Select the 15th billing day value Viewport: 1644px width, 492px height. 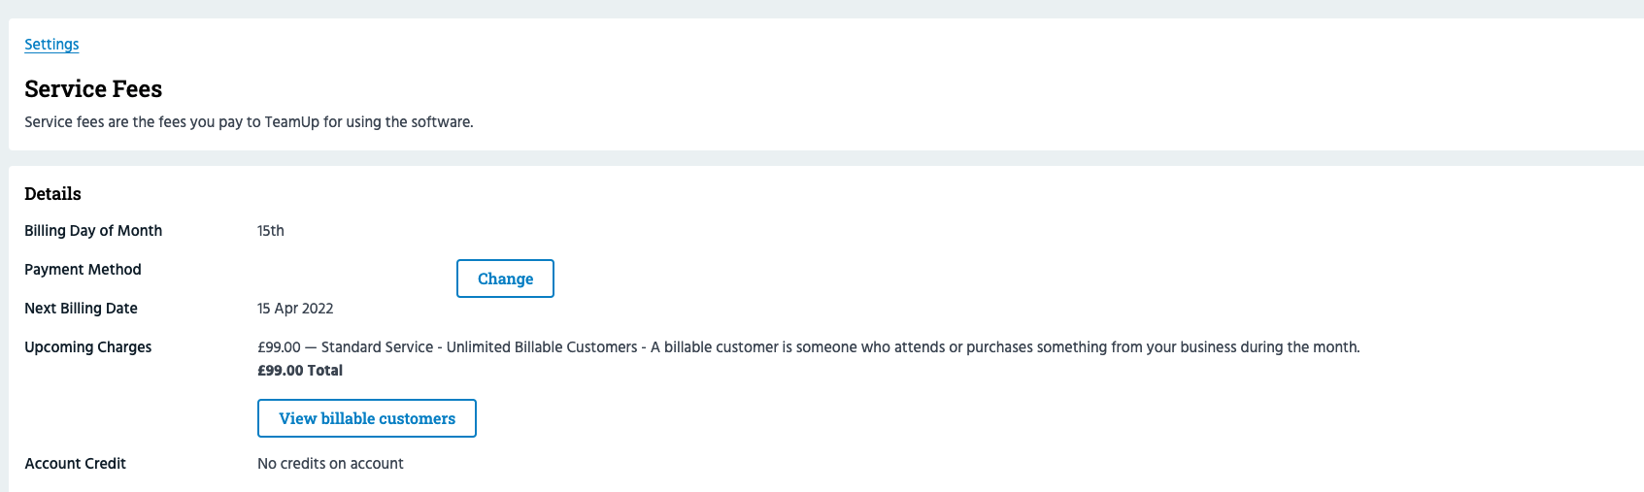(271, 231)
